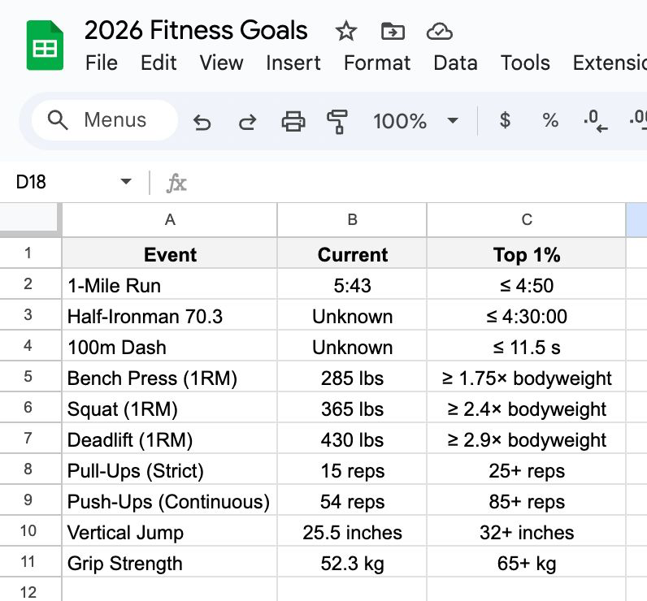Open the Google Sheets home icon
Screen dimensions: 647x601
pyautogui.click(x=45, y=45)
